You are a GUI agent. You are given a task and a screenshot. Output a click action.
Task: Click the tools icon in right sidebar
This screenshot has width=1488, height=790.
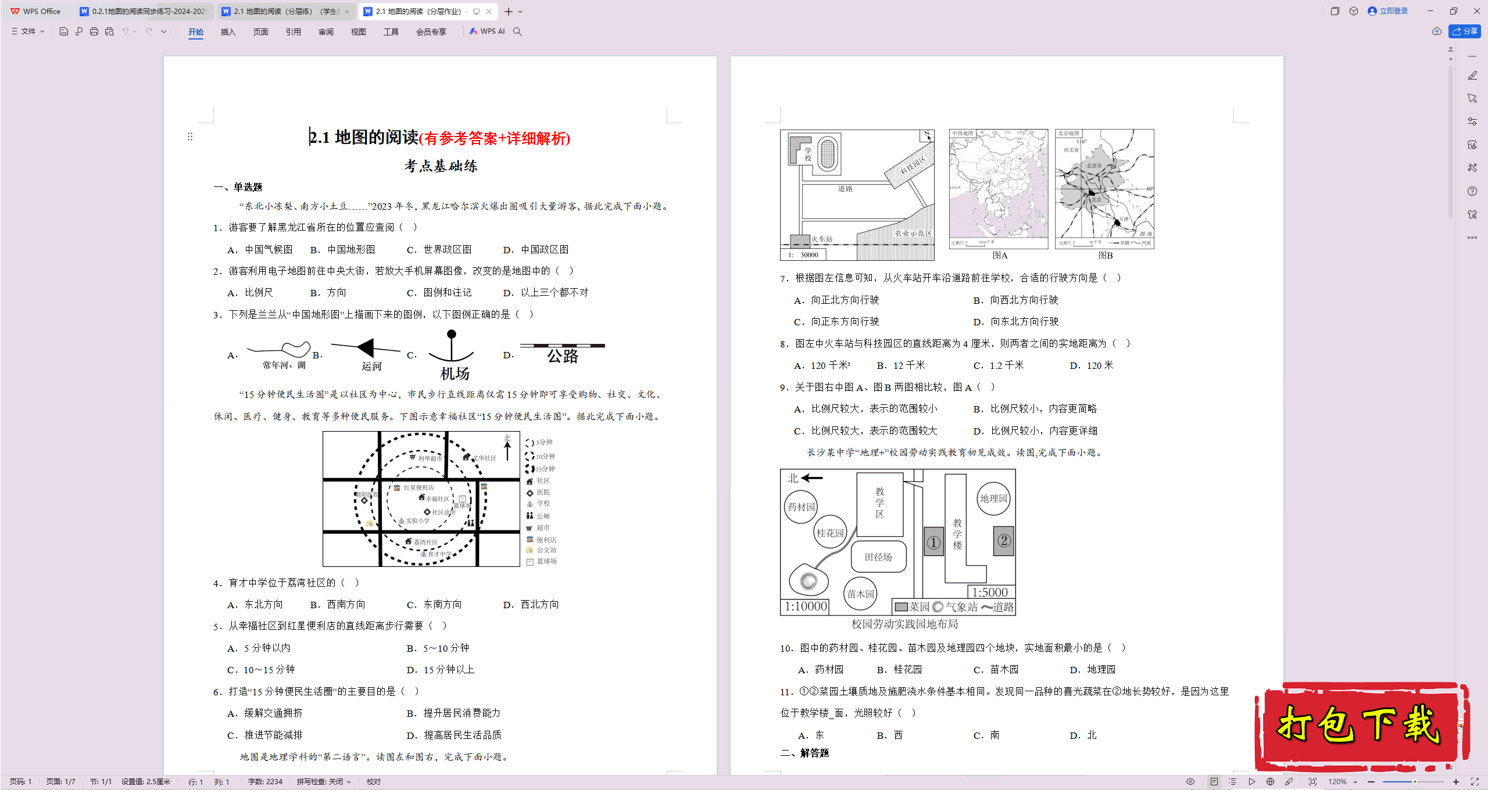[1472, 168]
